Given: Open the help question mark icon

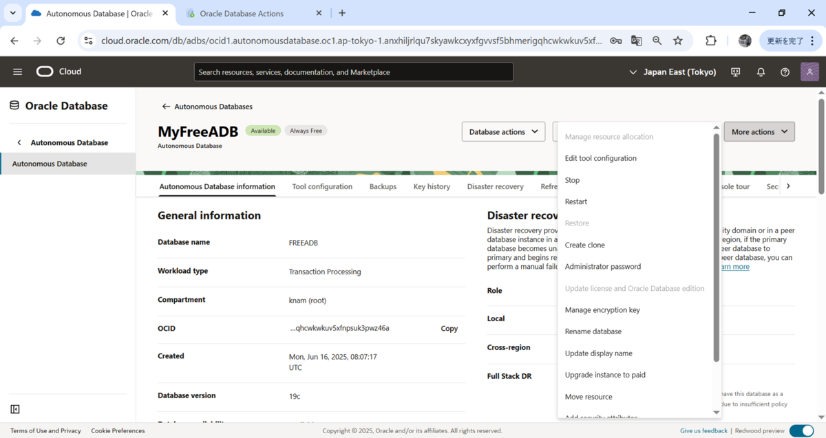Looking at the screenshot, I should point(785,72).
